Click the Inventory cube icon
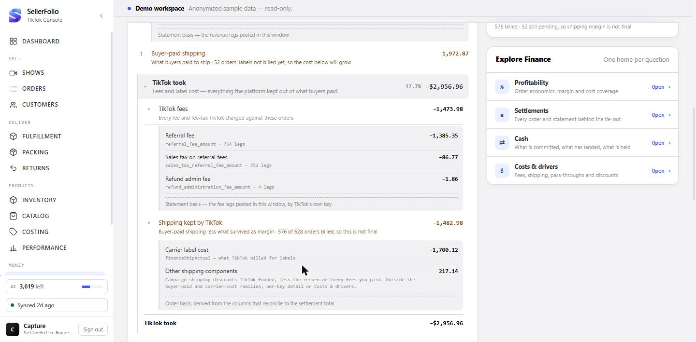This screenshot has width=696, height=342. pyautogui.click(x=14, y=200)
